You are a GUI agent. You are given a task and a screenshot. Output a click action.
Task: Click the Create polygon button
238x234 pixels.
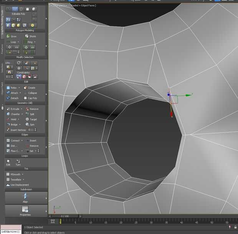pyautogui.click(x=30, y=88)
